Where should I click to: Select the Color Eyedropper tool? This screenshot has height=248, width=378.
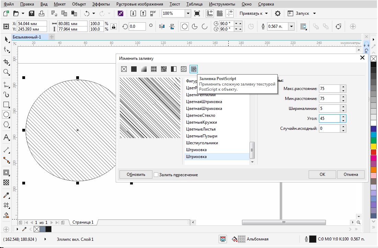(6, 195)
